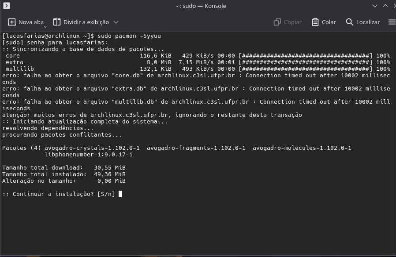The image size is (396, 257).
Task: Click the Copiar text label
Action: coord(292,22)
